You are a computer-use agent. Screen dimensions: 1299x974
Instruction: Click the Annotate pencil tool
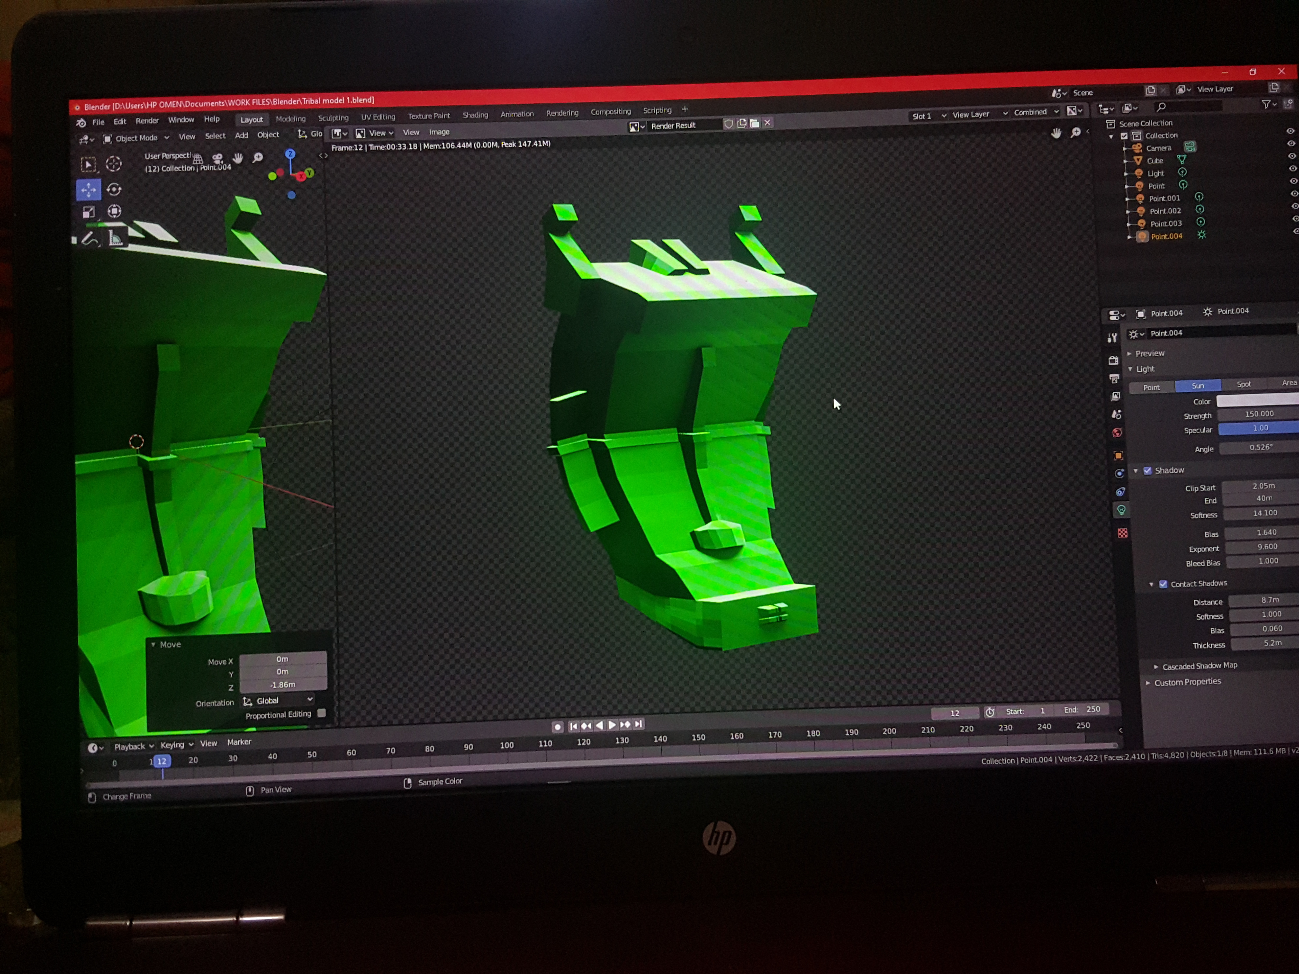89,239
